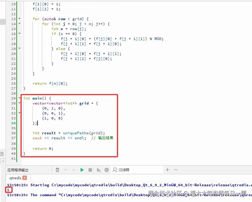The height and width of the screenshot is (202, 252).
Task: Collapse fold marker at line 32
Action: pos(20,113)
